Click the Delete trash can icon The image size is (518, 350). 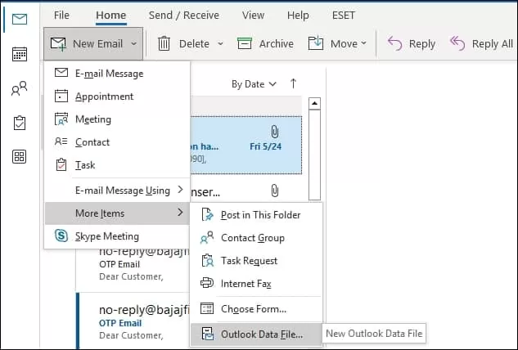click(164, 43)
